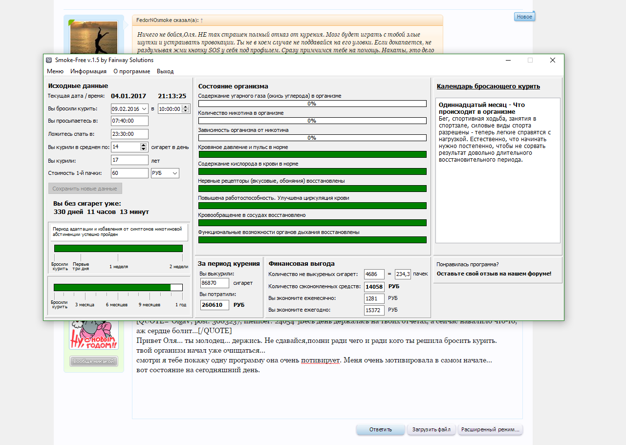The width and height of the screenshot is (626, 445).
Task: Click the Количество никотина в организме progress bar
Action: [x=312, y=121]
